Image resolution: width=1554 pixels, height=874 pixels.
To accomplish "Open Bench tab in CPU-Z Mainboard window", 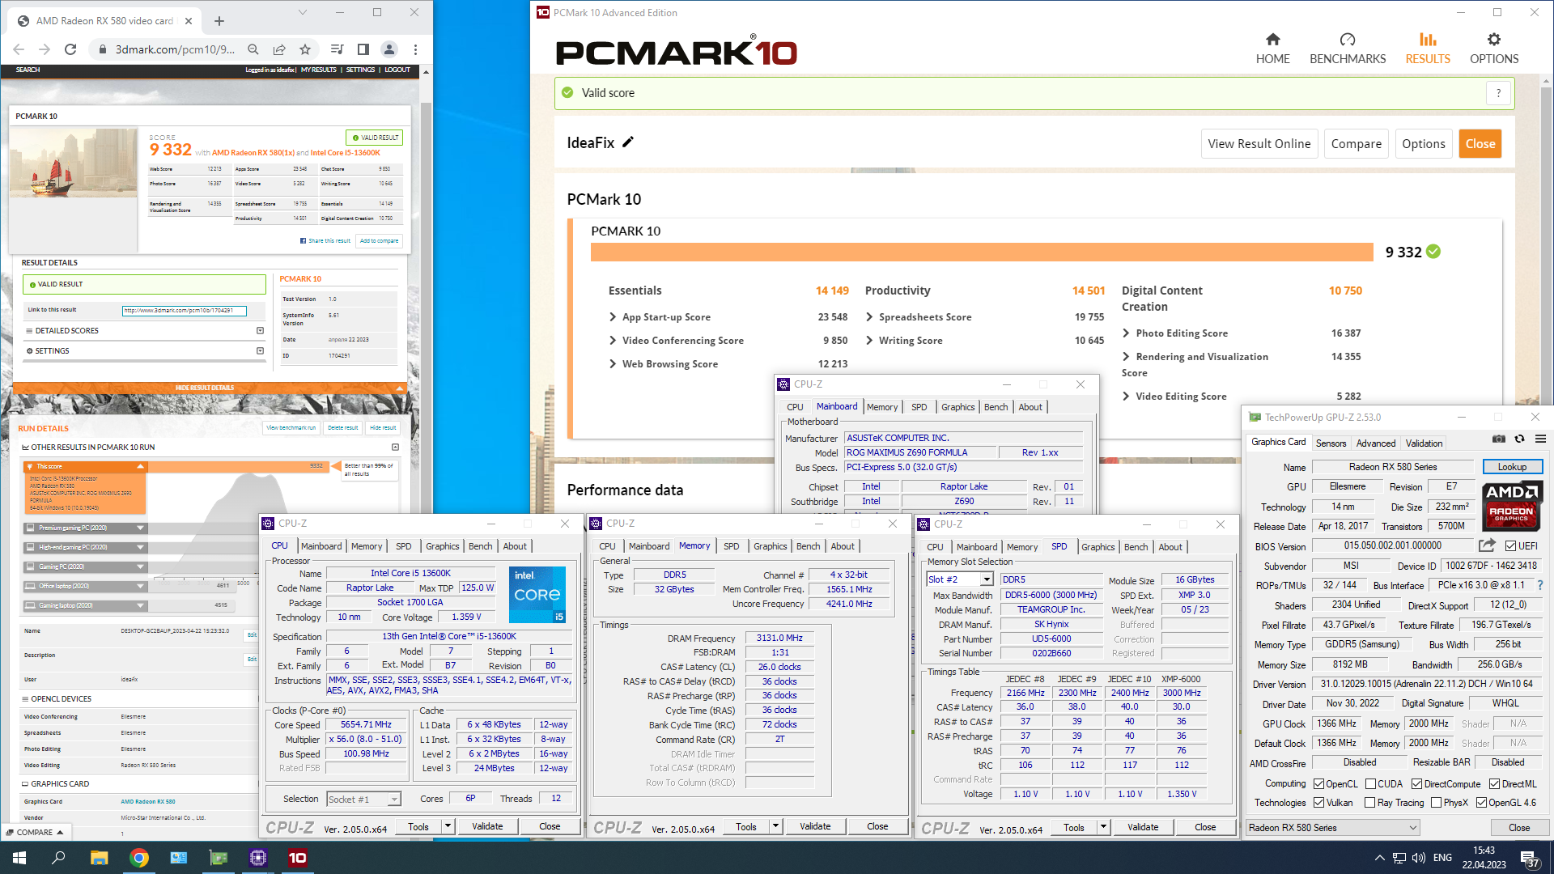I will (x=996, y=407).
